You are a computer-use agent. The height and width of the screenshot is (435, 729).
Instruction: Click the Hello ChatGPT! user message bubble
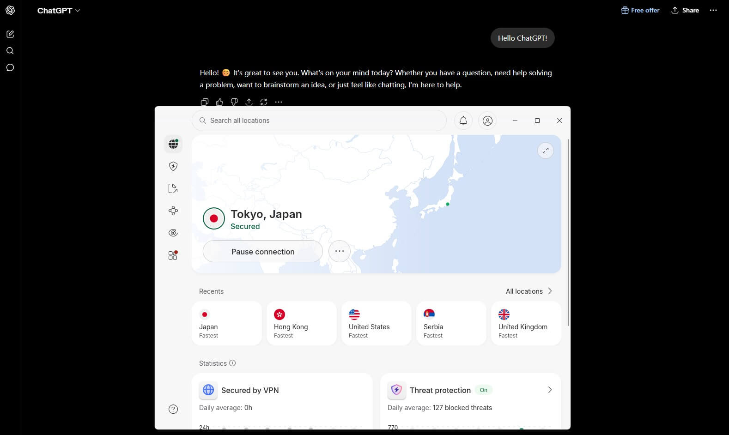click(522, 38)
